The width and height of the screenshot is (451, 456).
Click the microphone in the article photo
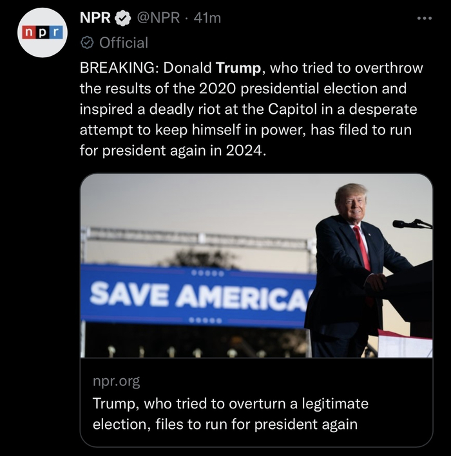click(410, 224)
